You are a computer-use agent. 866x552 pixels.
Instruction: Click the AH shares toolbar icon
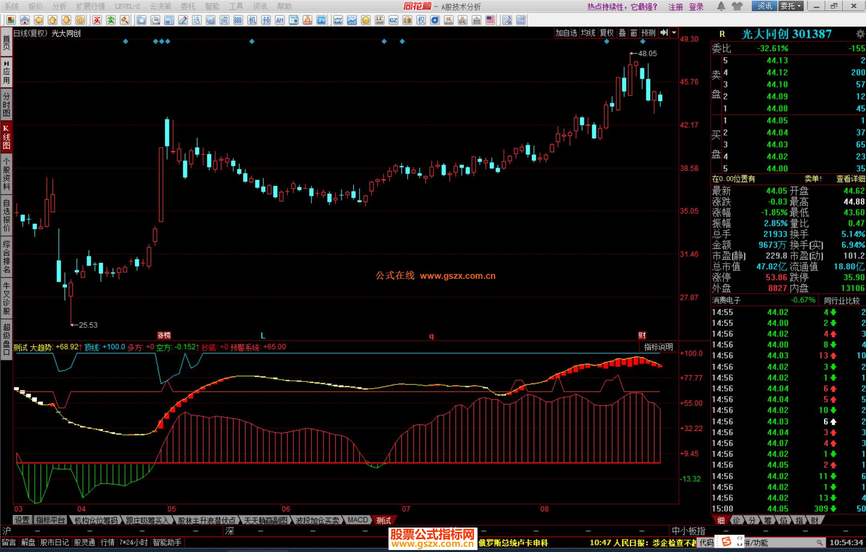[279, 20]
